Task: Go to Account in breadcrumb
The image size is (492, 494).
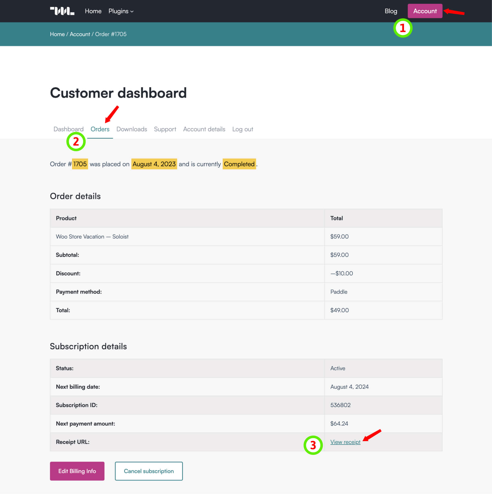Action: pos(80,34)
